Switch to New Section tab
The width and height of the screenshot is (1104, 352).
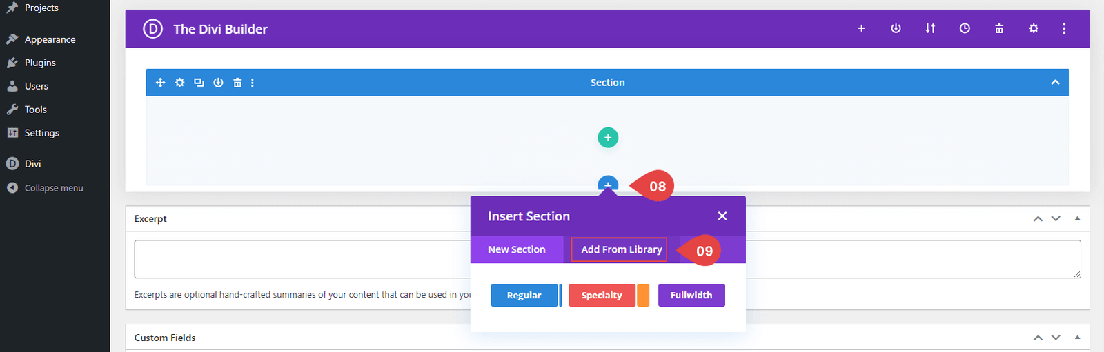[x=517, y=249]
